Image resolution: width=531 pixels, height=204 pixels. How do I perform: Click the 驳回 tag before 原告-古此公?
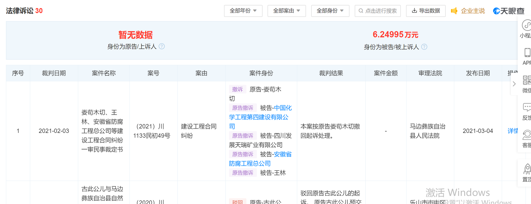237,202
